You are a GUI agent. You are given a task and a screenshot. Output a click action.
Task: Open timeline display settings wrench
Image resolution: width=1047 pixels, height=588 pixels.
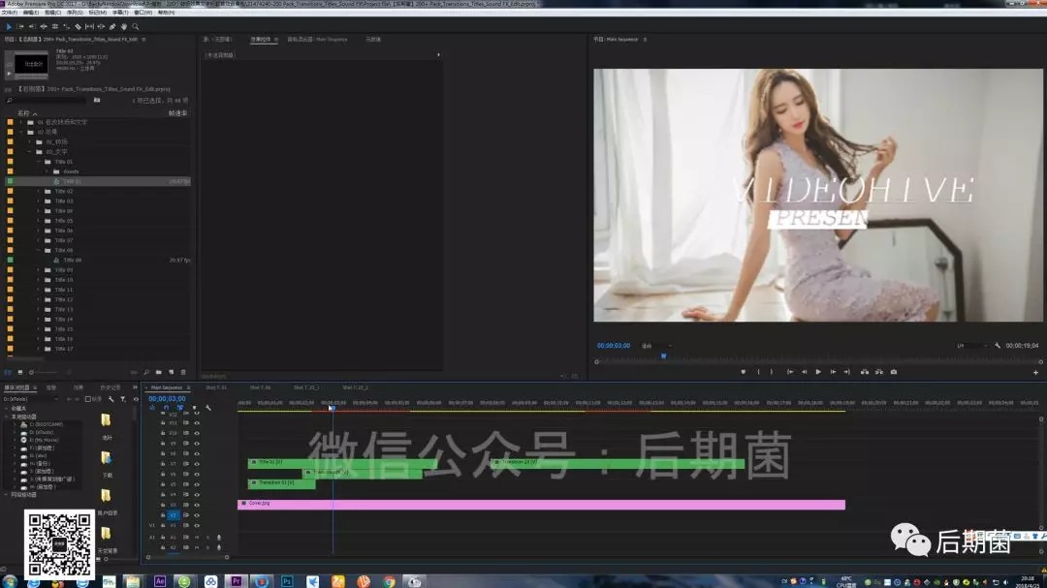[x=208, y=407]
